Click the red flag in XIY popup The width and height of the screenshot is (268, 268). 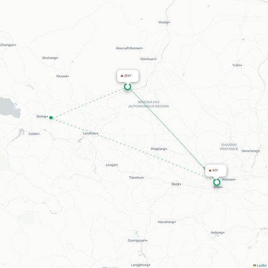pyautogui.click(x=210, y=170)
